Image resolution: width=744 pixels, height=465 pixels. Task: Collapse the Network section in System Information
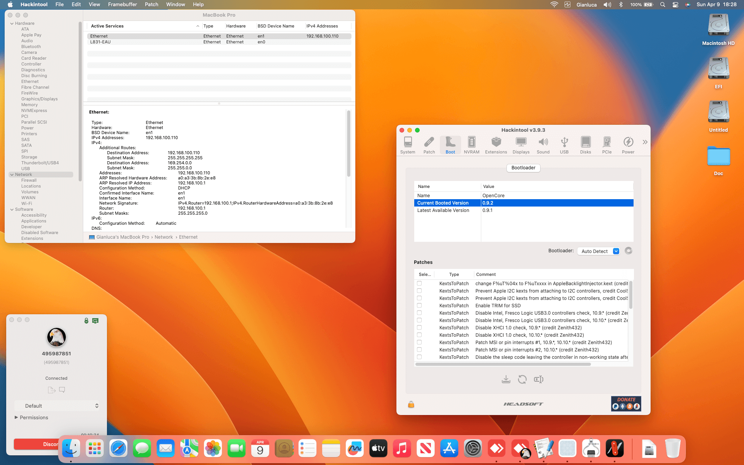12,174
